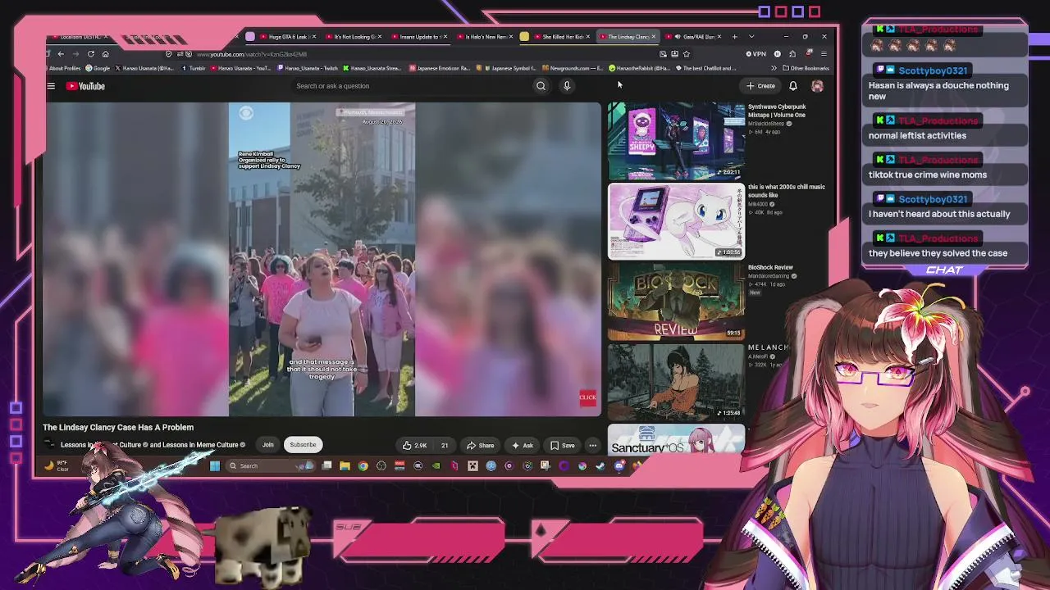
Task: Open Discord from the taskbar
Action: [619, 466]
